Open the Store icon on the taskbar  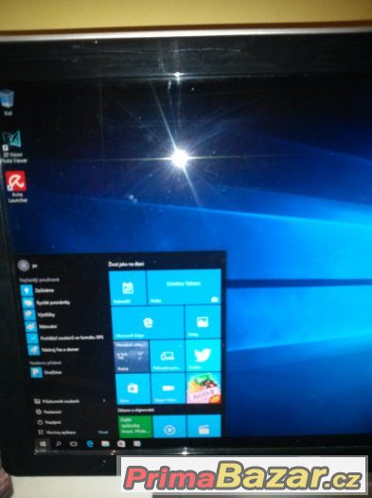coord(121,444)
